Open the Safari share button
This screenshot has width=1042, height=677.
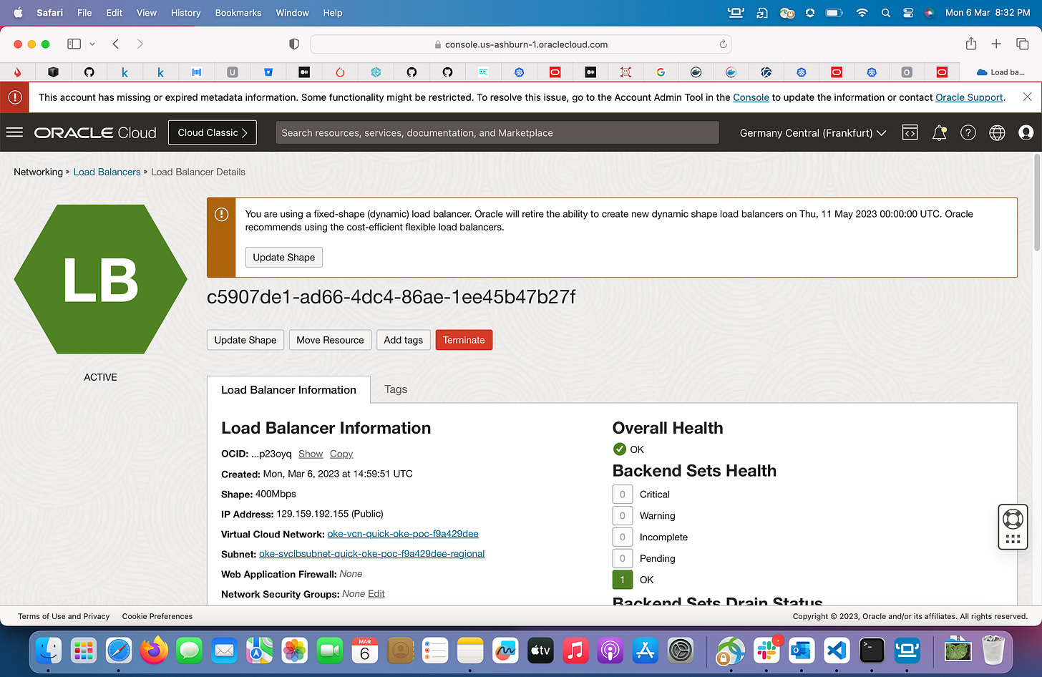[971, 44]
